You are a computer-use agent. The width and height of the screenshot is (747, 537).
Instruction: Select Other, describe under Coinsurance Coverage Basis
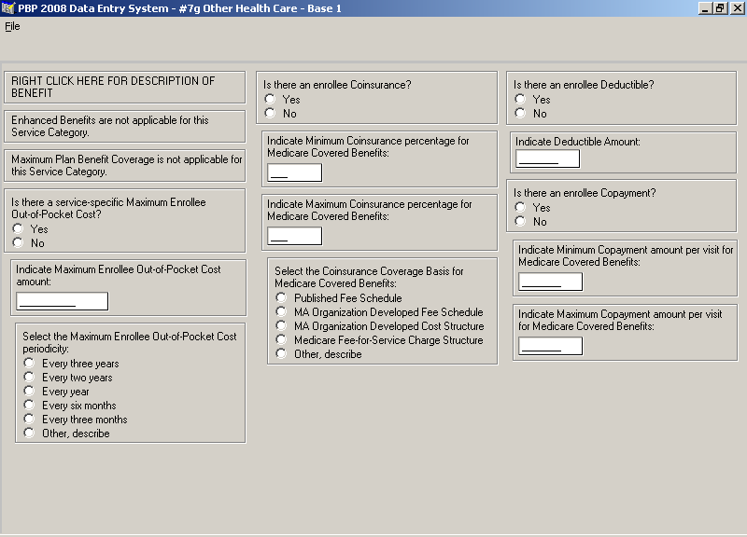[281, 353]
